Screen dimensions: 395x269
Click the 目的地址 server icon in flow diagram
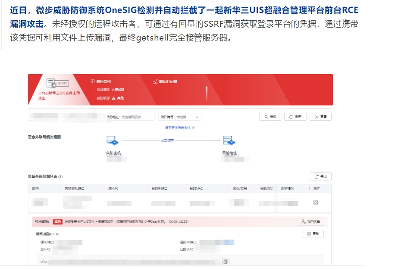229,141
